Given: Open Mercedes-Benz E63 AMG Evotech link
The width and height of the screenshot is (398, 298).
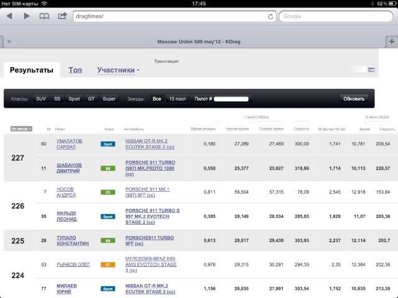Looking at the screenshot, I should coord(150,264).
